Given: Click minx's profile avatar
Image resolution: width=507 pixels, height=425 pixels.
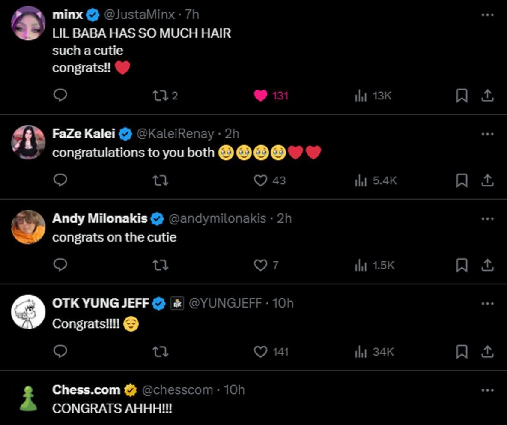Looking at the screenshot, I should 28,23.
